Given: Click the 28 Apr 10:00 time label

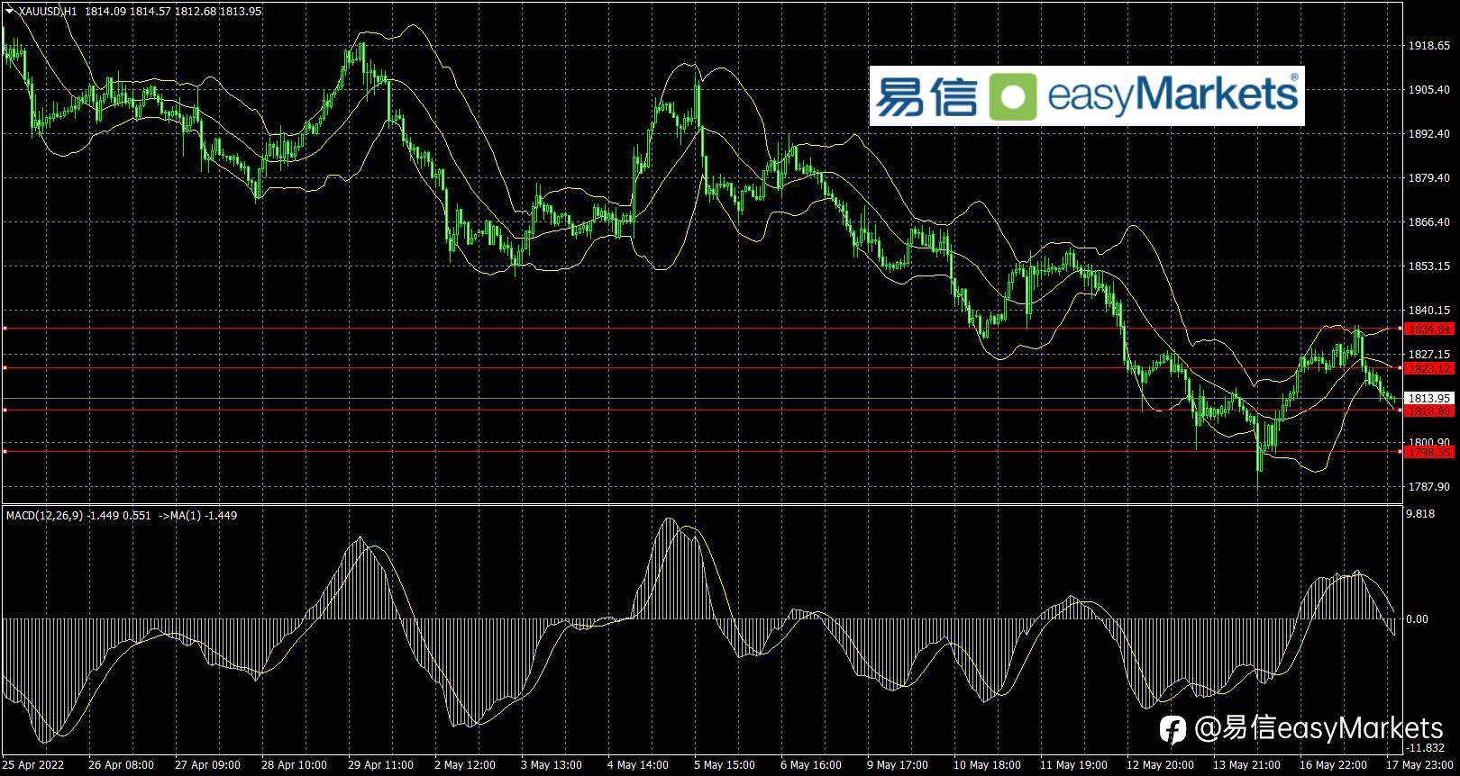Looking at the screenshot, I should click(294, 765).
